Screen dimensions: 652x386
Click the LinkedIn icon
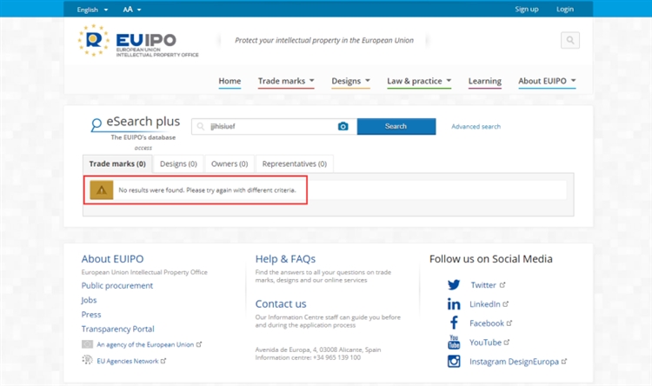(454, 304)
